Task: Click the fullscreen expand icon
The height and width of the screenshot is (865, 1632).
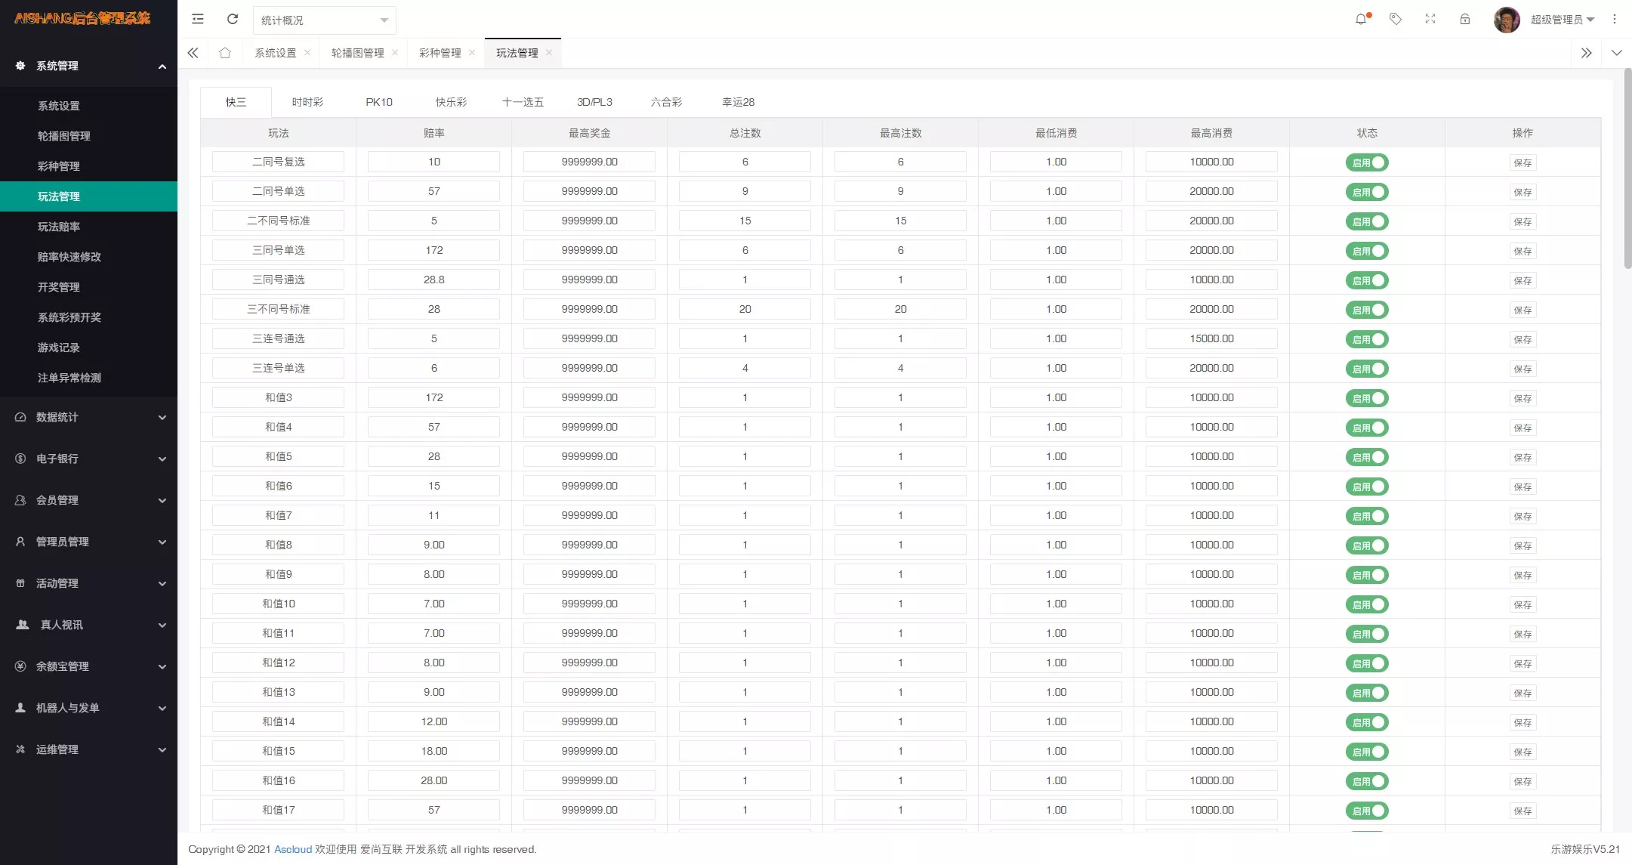Action: [x=1430, y=18]
